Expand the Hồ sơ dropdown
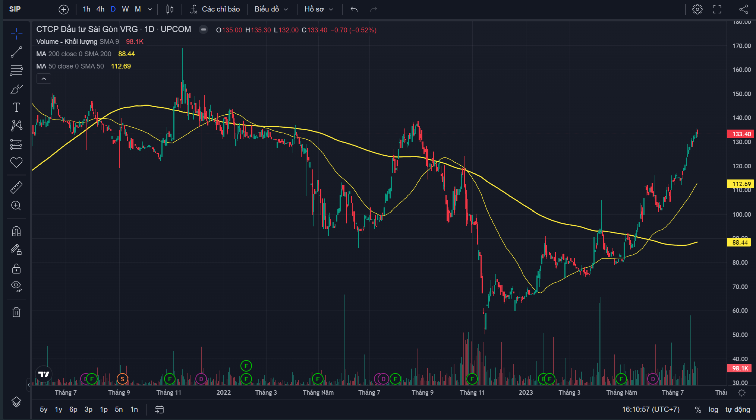Viewport: 756px width, 420px height. tap(319, 9)
